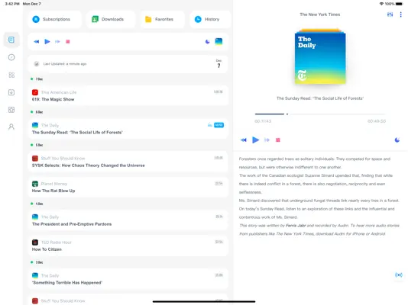Click the elapsed time label in the player
The height and width of the screenshot is (305, 408).
point(263,121)
